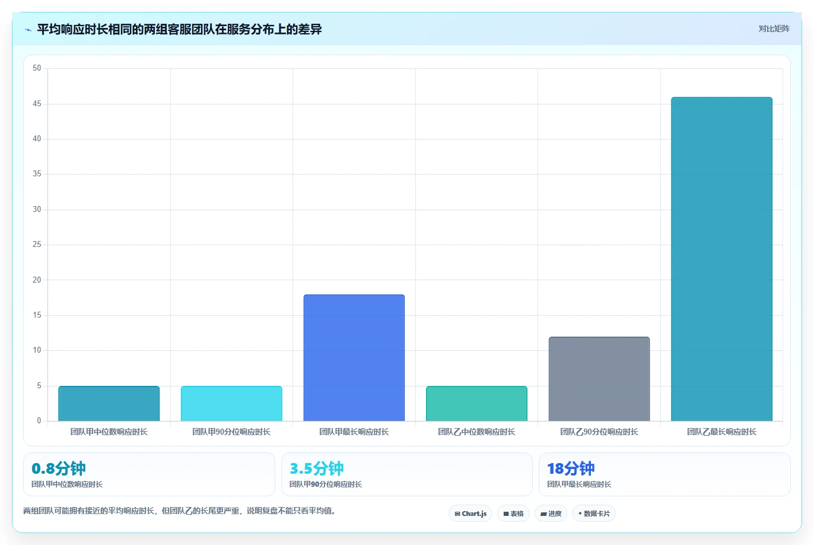Click axis label 团队甲90分位响应时长
The width and height of the screenshot is (814, 545).
coord(231,432)
